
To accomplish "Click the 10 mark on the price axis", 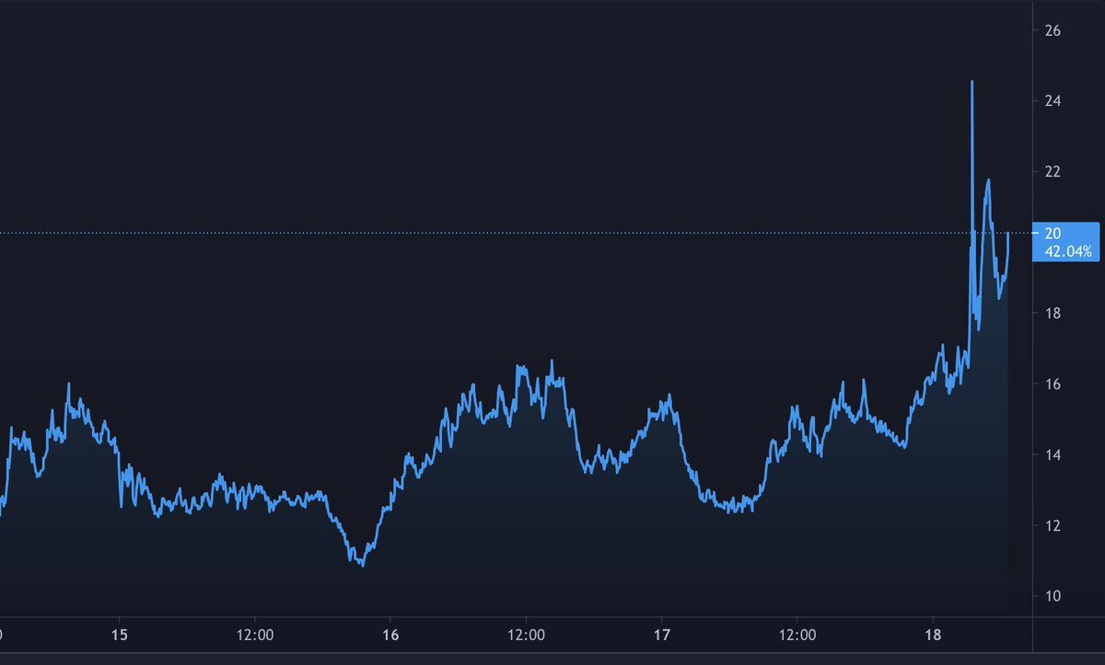I will tap(1053, 596).
